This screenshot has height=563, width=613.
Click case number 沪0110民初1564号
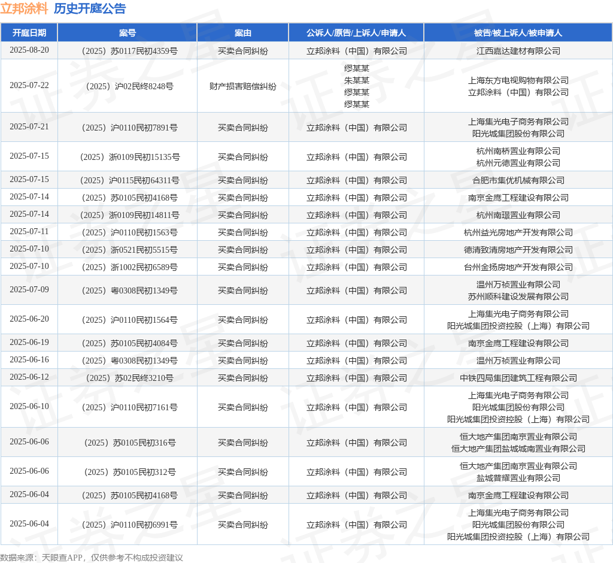(129, 320)
